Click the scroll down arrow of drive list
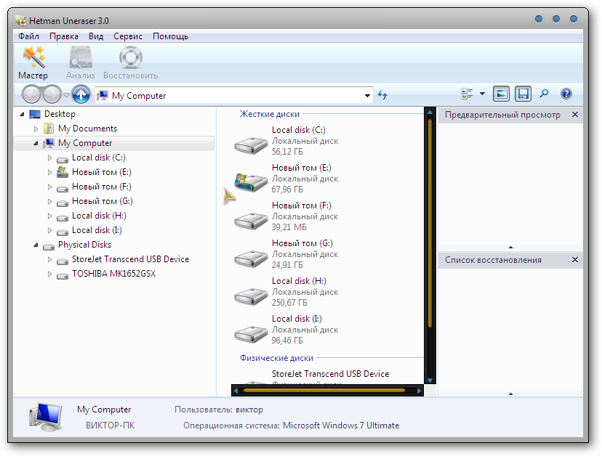602x456 pixels. (x=430, y=380)
